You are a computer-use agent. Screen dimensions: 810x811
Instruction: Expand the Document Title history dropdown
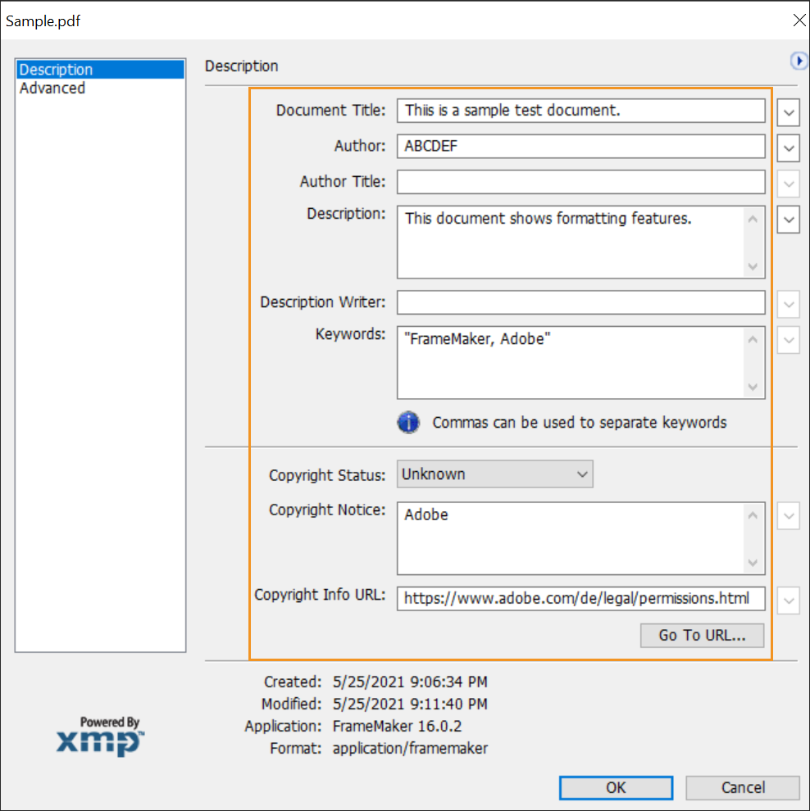(x=788, y=111)
